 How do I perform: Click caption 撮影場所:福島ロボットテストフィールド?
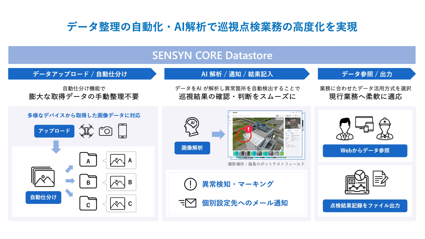[x=266, y=164]
